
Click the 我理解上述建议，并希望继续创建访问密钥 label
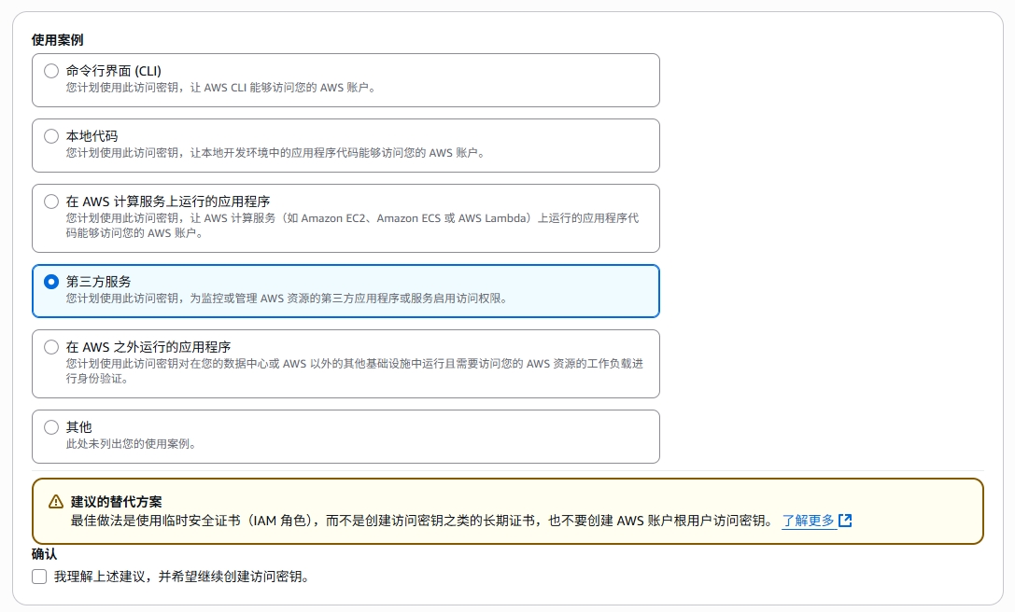[182, 577]
